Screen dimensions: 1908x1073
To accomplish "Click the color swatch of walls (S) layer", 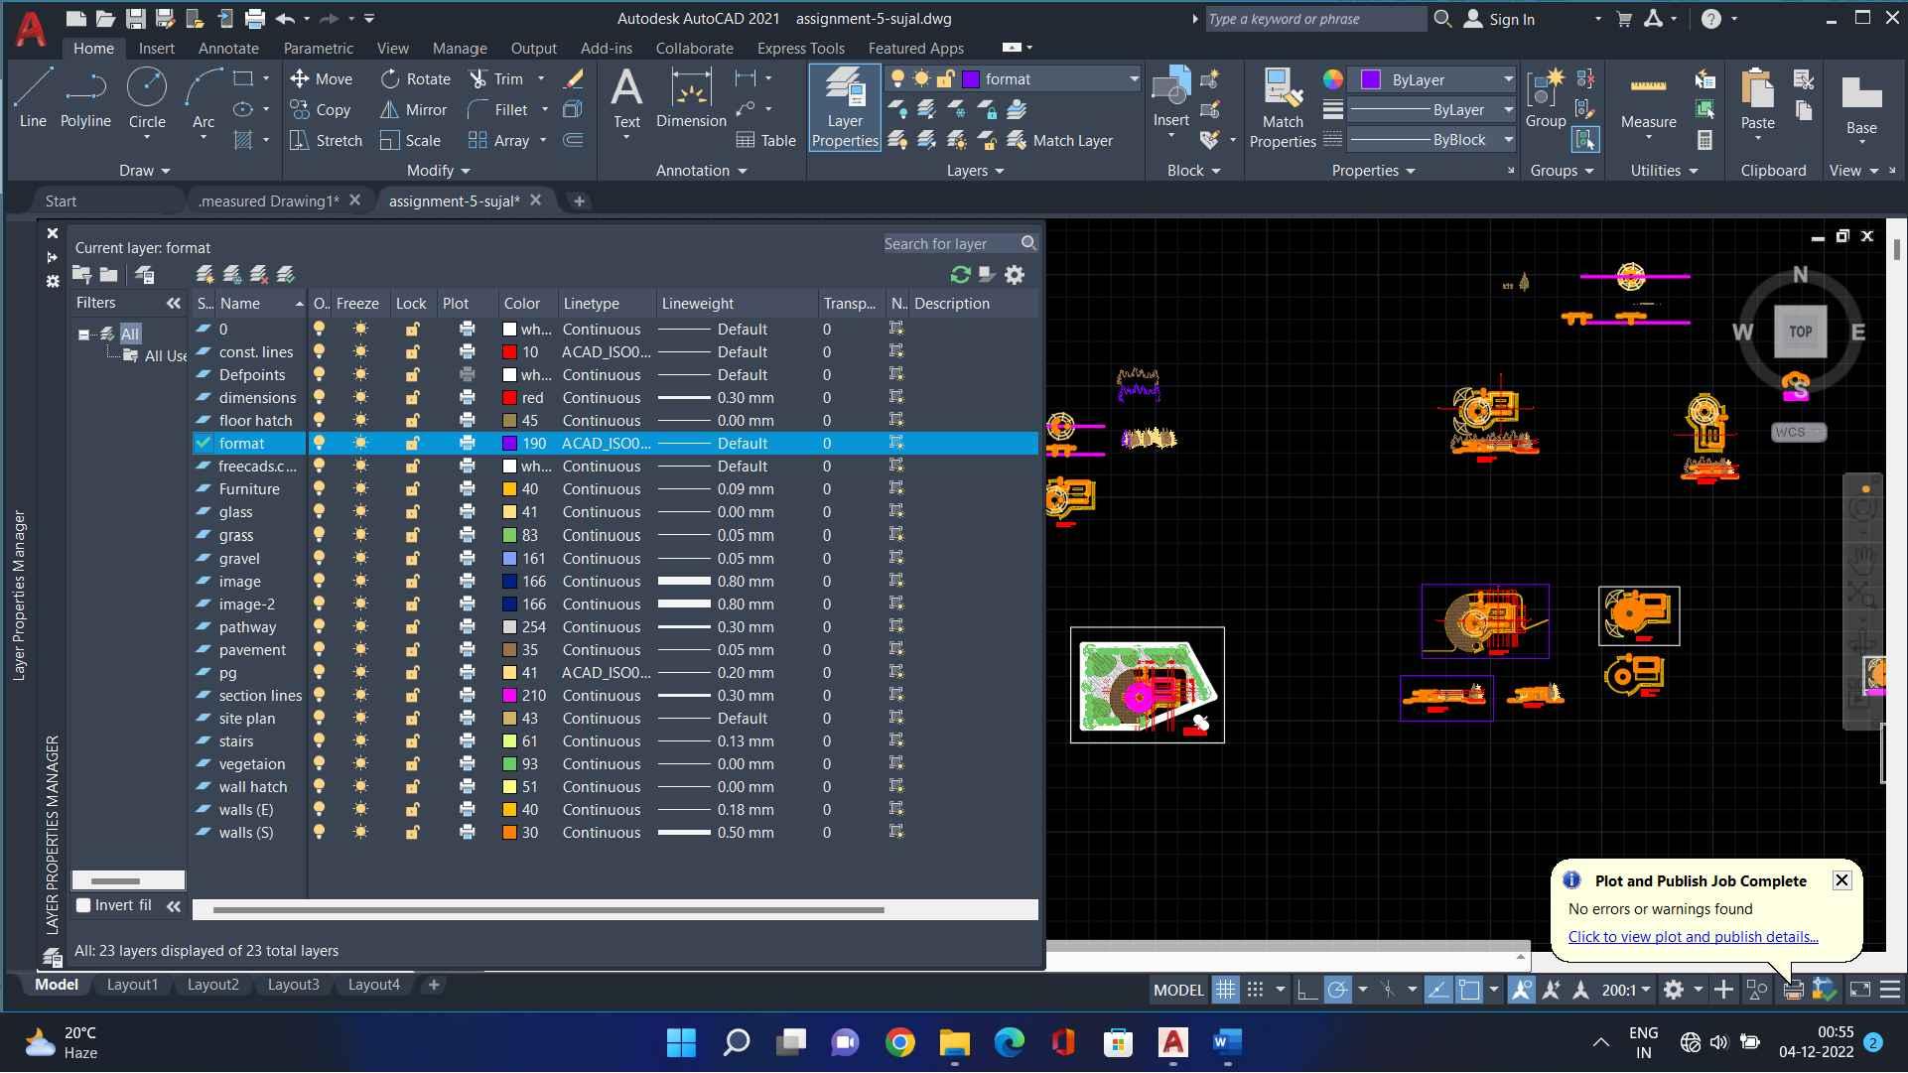I will coord(509,833).
